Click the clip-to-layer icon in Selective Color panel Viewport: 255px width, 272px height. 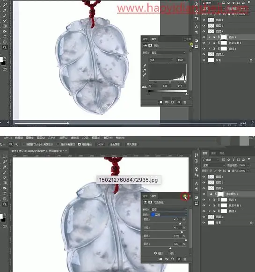click(x=160, y=259)
